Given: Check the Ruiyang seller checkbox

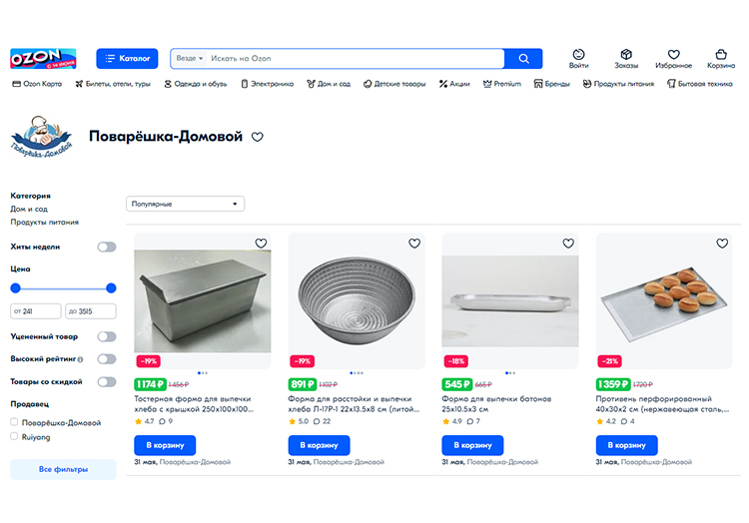Looking at the screenshot, I should [x=14, y=436].
